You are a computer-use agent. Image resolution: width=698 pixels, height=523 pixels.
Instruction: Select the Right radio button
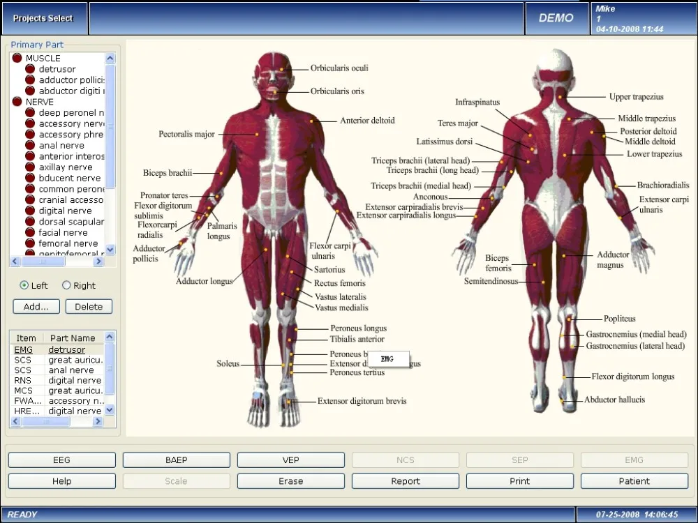[x=66, y=285]
